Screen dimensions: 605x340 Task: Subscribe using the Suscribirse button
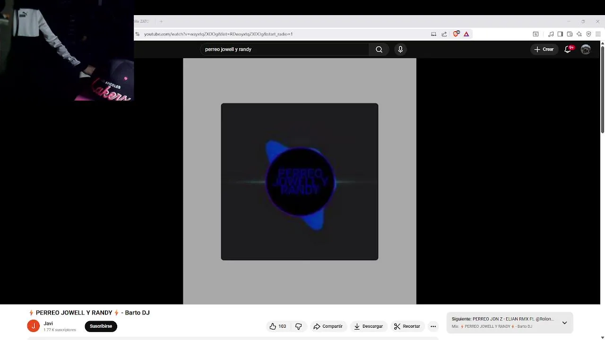(101, 326)
